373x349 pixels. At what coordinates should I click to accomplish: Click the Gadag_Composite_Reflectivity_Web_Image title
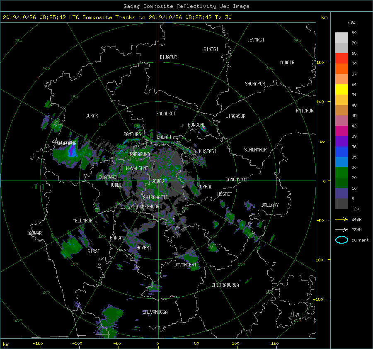[186, 6]
